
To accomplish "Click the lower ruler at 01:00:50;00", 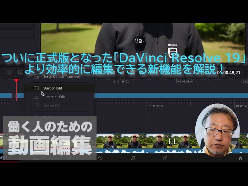I will 155,106.
